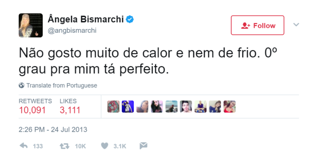Open Ângela Bismarchi's profile picture
The width and height of the screenshot is (318, 164).
[31, 25]
